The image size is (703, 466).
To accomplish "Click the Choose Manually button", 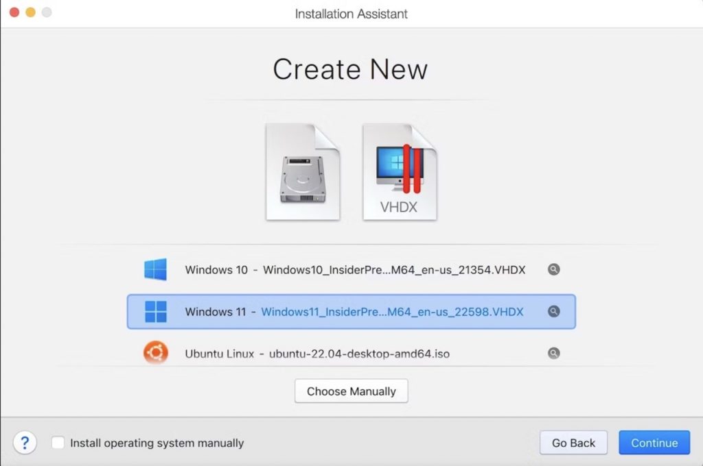I will [351, 391].
